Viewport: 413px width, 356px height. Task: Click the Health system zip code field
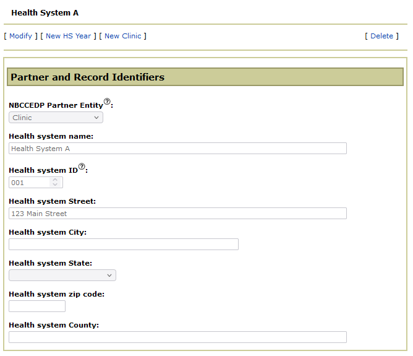coord(37,306)
